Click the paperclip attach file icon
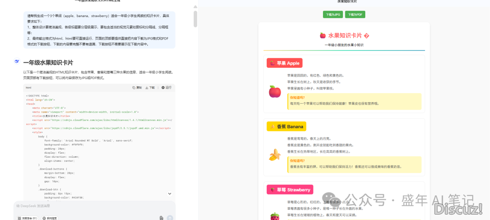490x220 pixels. [x=161, y=218]
